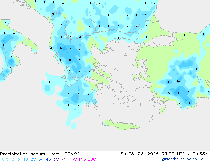This screenshot has width=210, height=162.
Task: Click the 150 mm legend value
Action: 82,159
